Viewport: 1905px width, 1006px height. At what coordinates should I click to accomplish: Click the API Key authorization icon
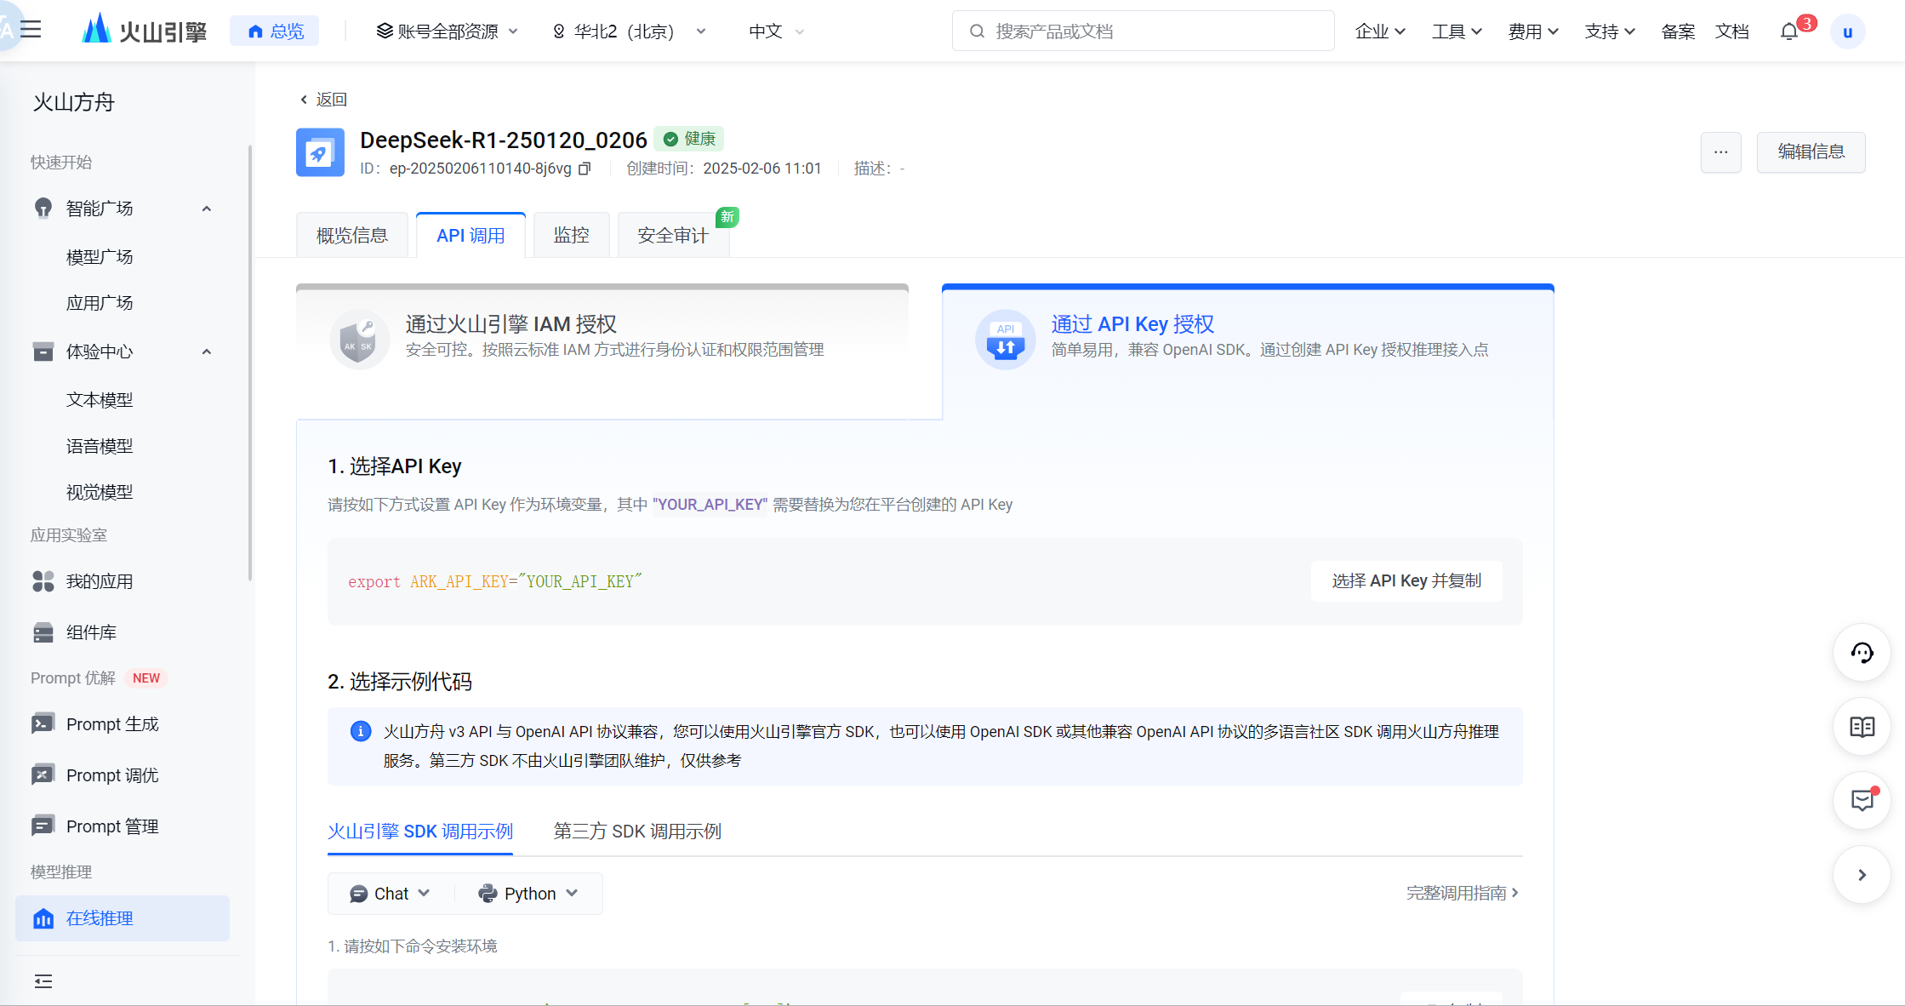pyautogui.click(x=1005, y=340)
